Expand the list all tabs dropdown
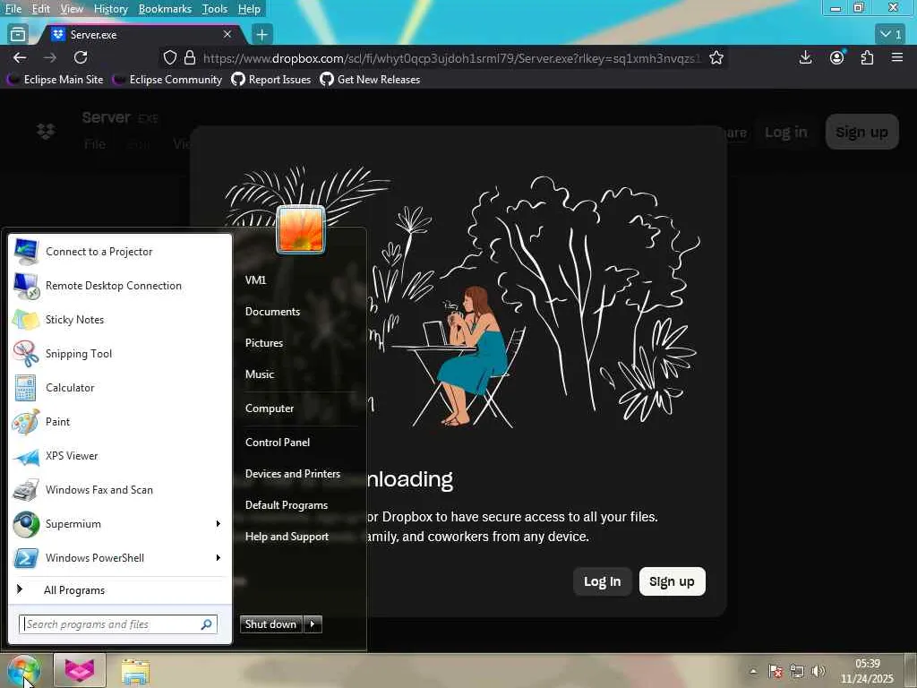 click(x=891, y=35)
